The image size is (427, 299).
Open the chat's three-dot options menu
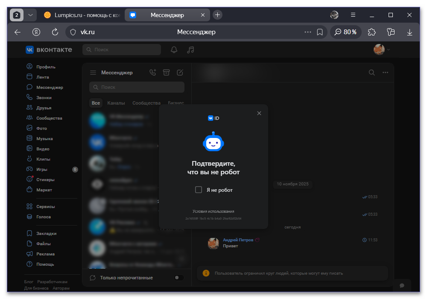point(385,73)
